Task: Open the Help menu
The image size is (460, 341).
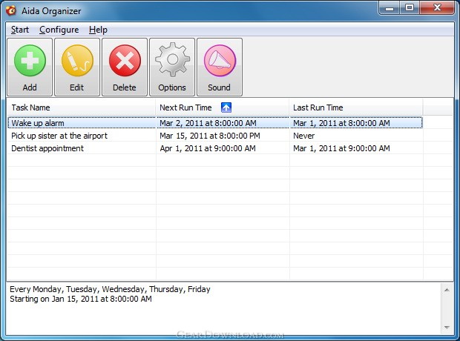Action: (98, 30)
